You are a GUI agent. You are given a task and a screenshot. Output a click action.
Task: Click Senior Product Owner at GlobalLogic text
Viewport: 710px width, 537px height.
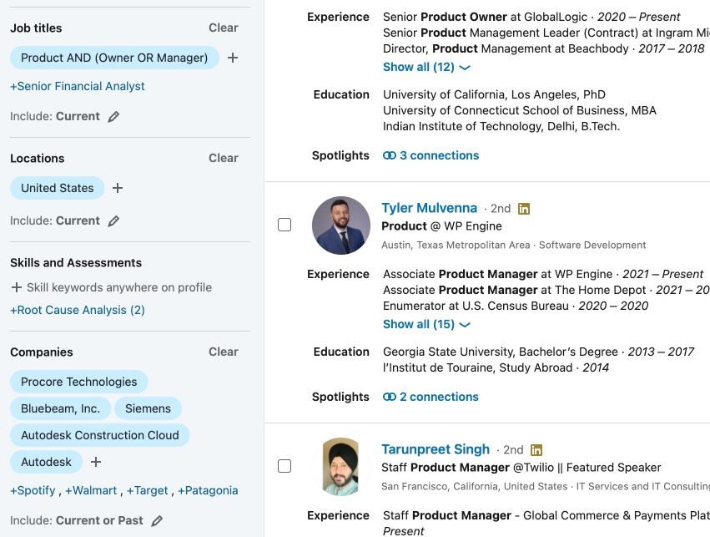pyautogui.click(x=485, y=17)
